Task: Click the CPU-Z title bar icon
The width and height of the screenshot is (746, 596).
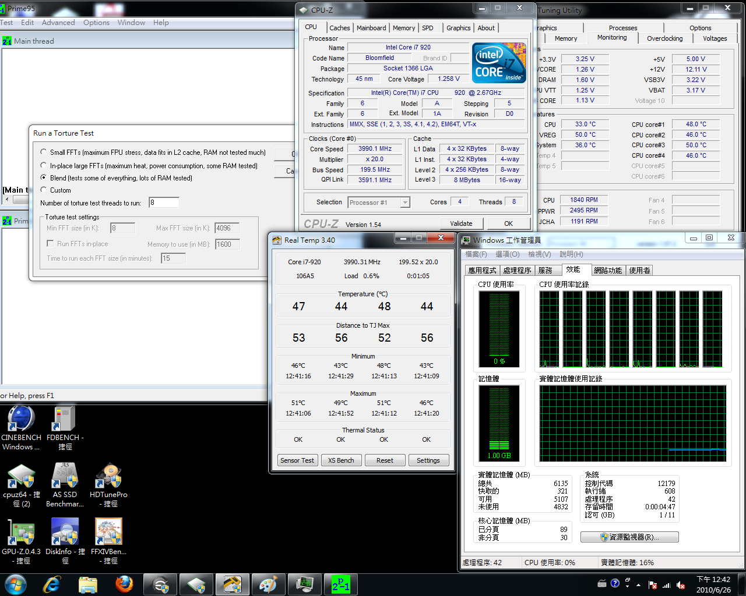Action: click(x=303, y=10)
